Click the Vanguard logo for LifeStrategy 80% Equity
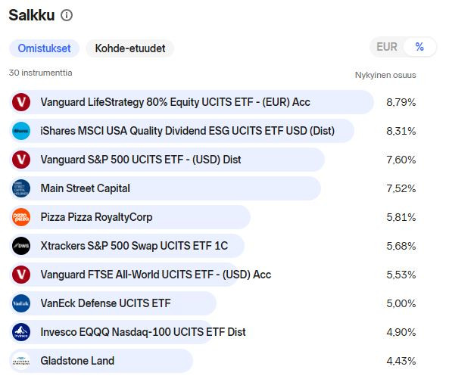This screenshot has height=382, width=449. pos(21,102)
